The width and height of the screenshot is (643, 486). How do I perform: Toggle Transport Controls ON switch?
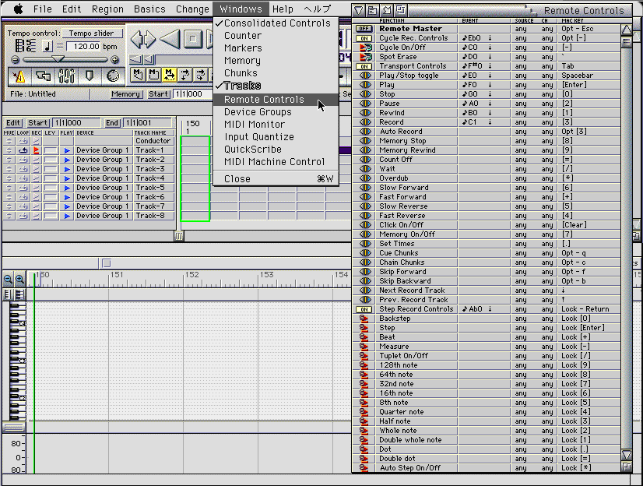pos(364,66)
